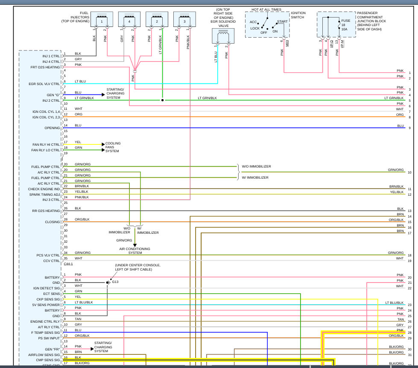Image resolution: width=418 pixels, height=368 pixels.
Task: Click the "A/T RLY CTRL" pin label
Action: [x=49, y=327]
